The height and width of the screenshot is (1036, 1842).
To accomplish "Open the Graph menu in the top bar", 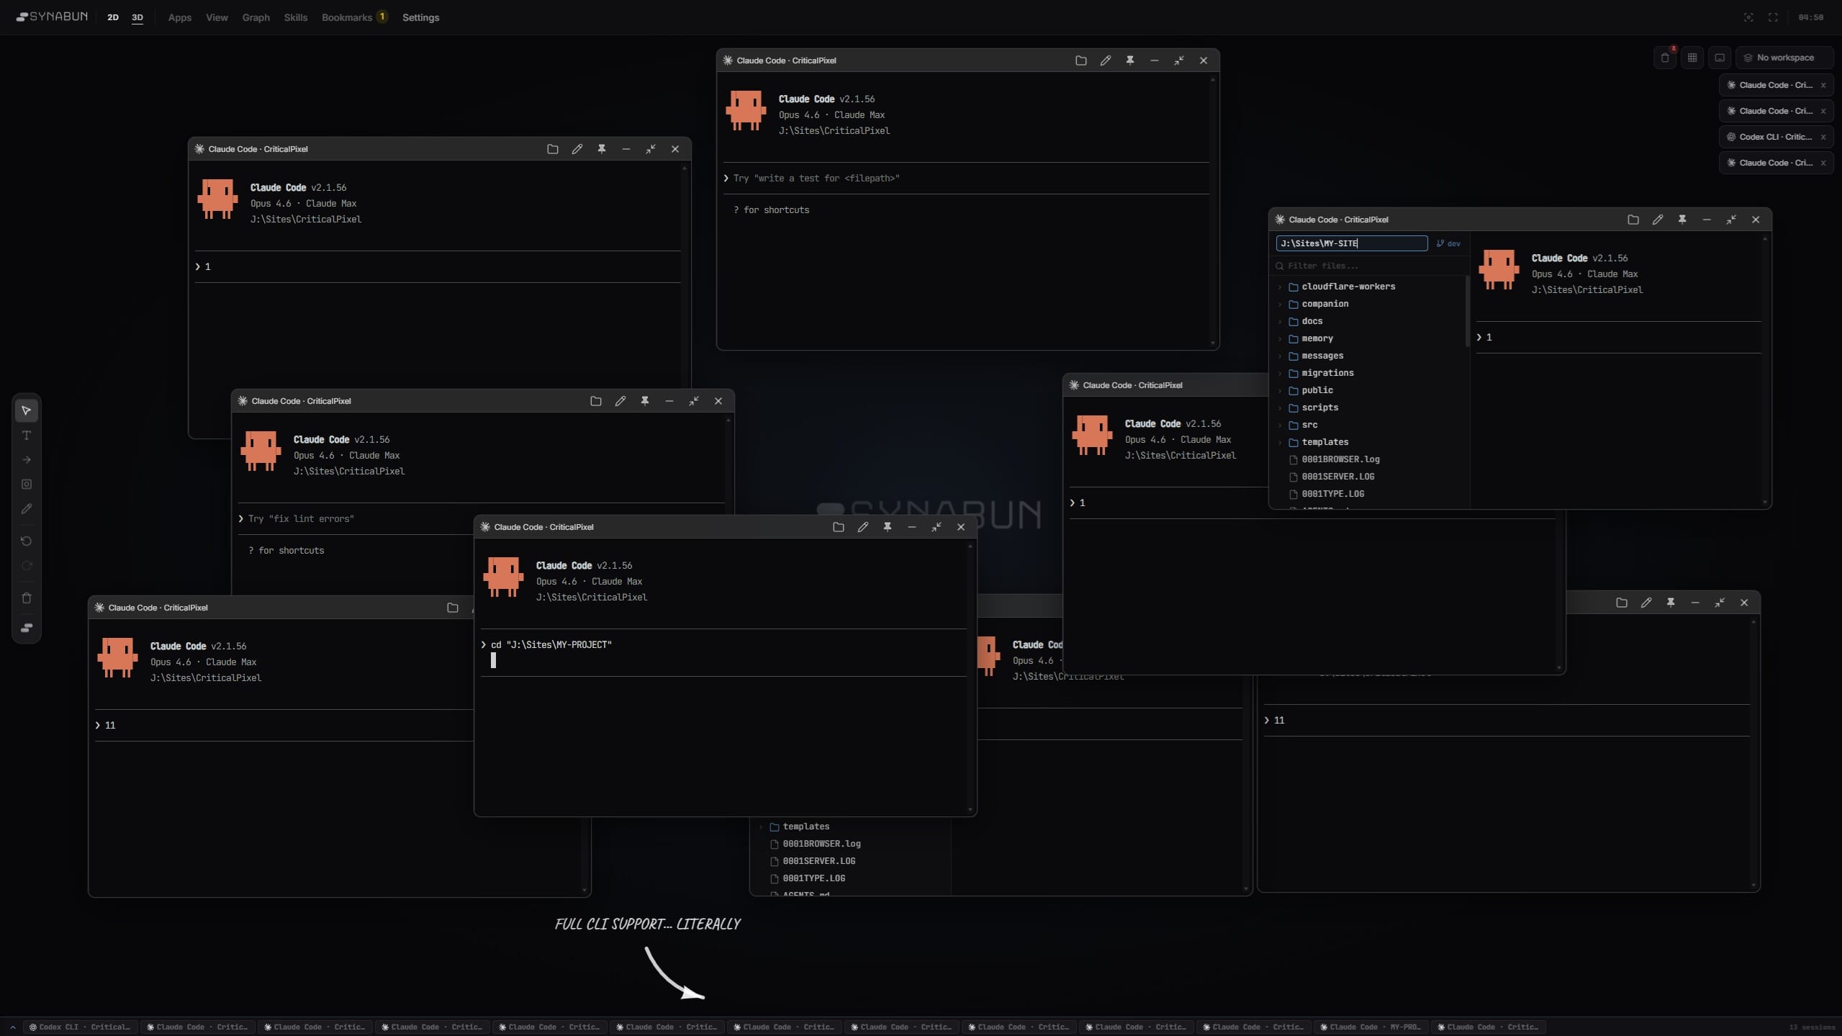I will [256, 17].
